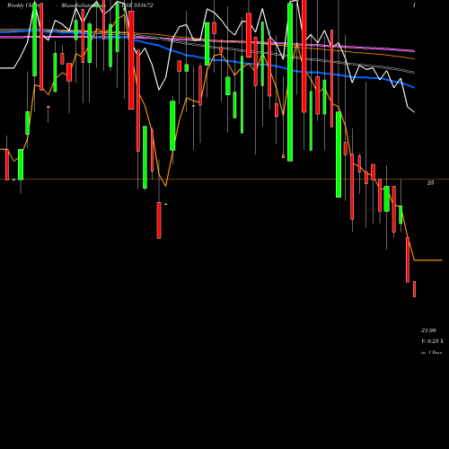Click the '21.00' closing price value

pyautogui.click(x=428, y=330)
